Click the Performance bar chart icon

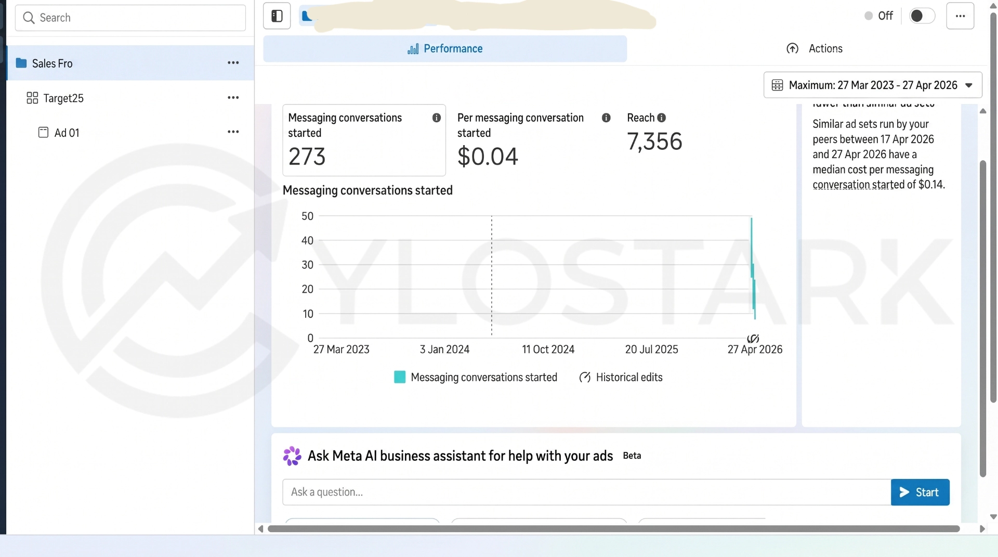pos(413,49)
